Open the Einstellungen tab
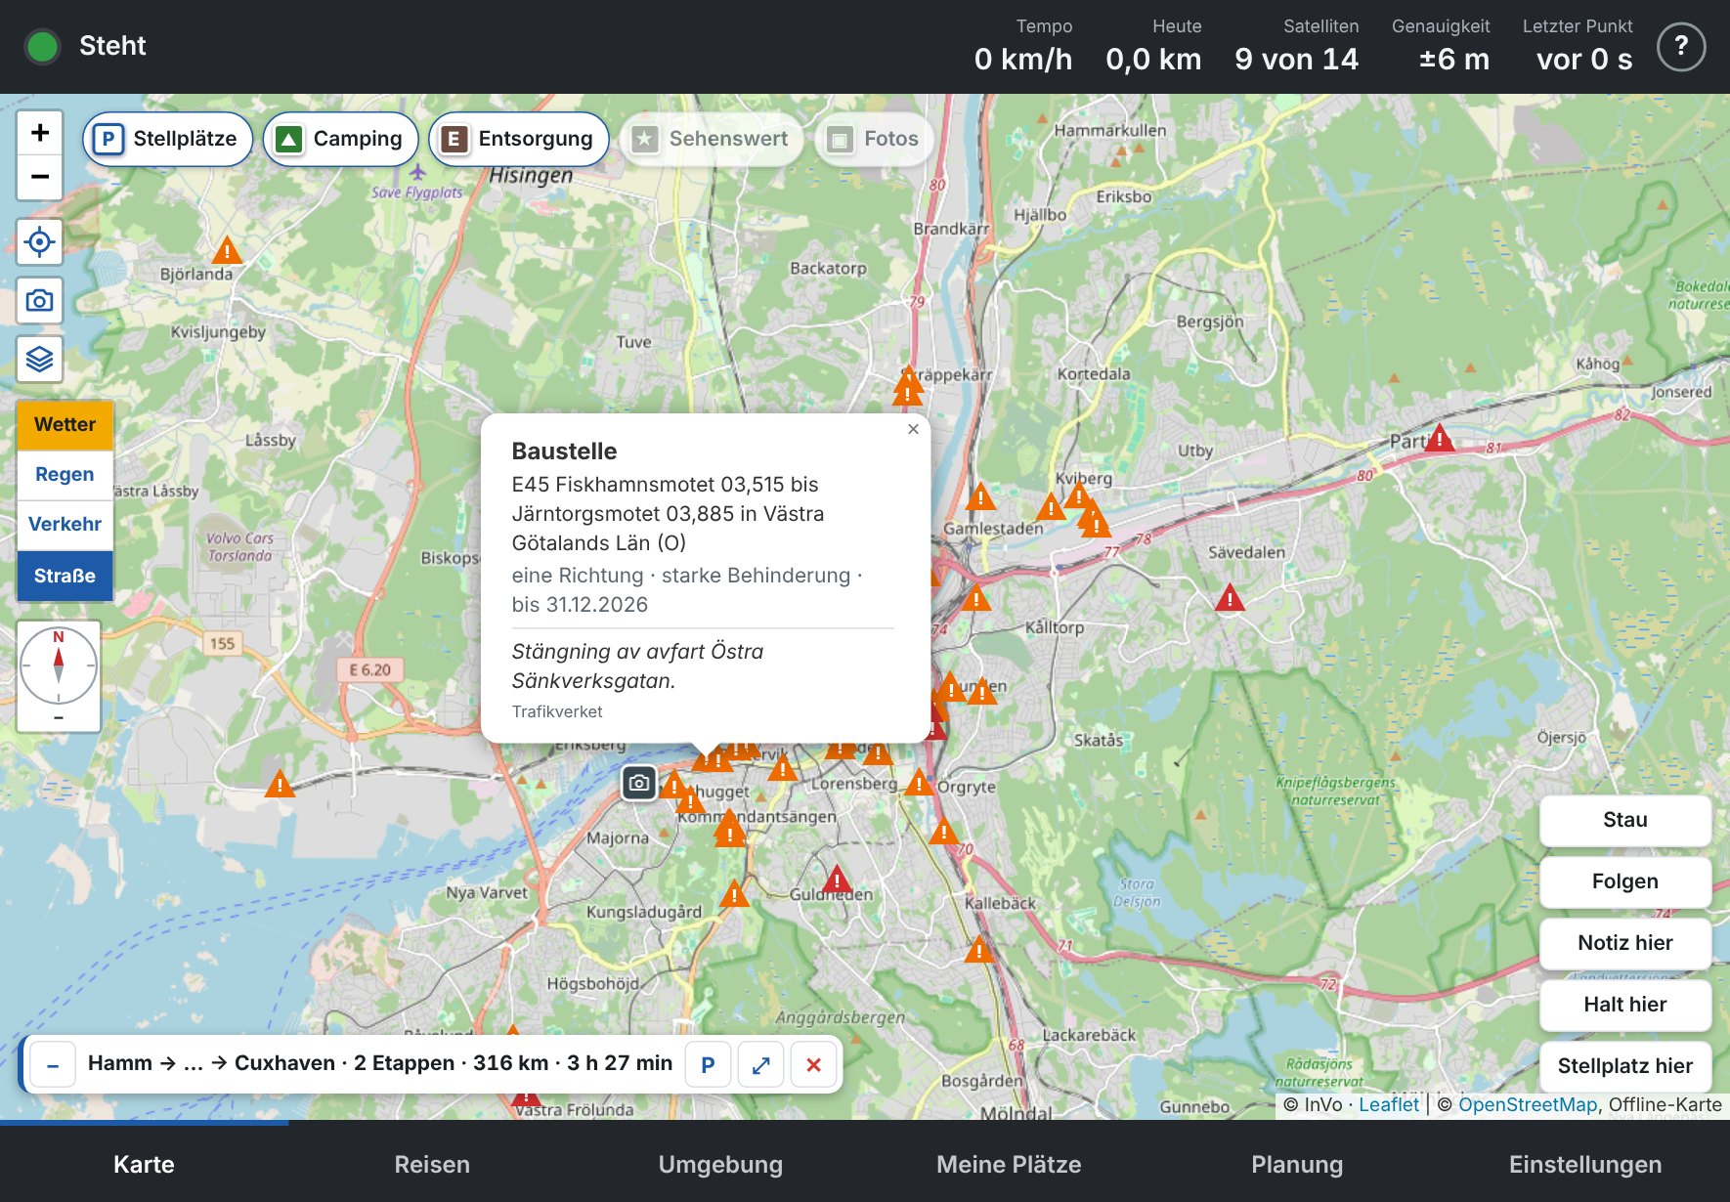 [x=1585, y=1164]
